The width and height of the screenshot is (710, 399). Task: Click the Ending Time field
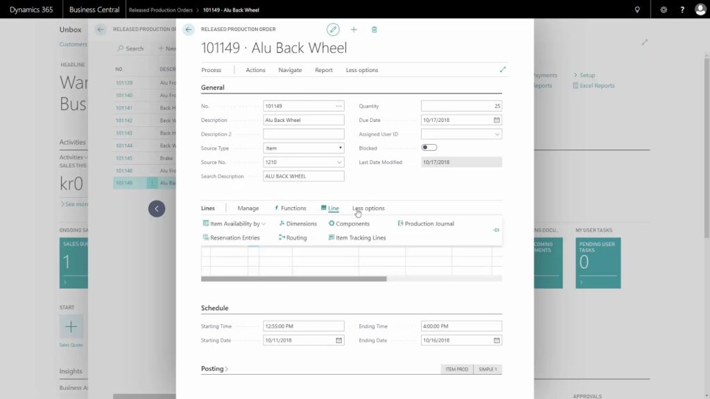(461, 326)
